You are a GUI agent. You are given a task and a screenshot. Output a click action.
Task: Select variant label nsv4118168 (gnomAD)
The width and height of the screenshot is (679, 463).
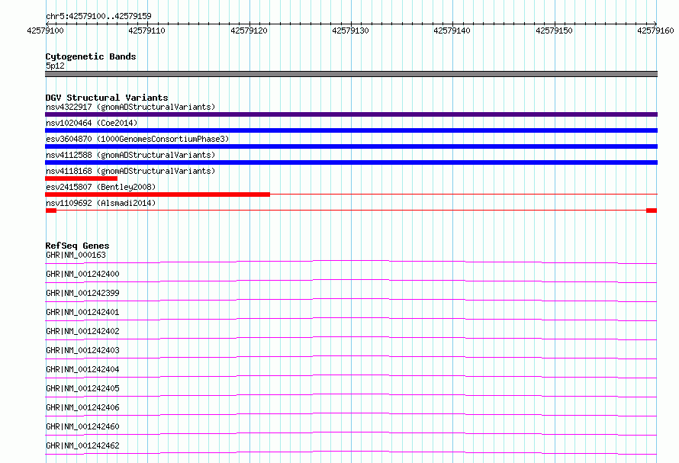130,171
